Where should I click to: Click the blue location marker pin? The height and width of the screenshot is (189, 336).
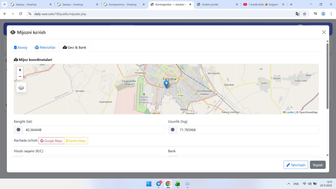(166, 84)
